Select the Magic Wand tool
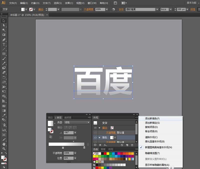Screen dimensions: 200x169 pos(4,30)
